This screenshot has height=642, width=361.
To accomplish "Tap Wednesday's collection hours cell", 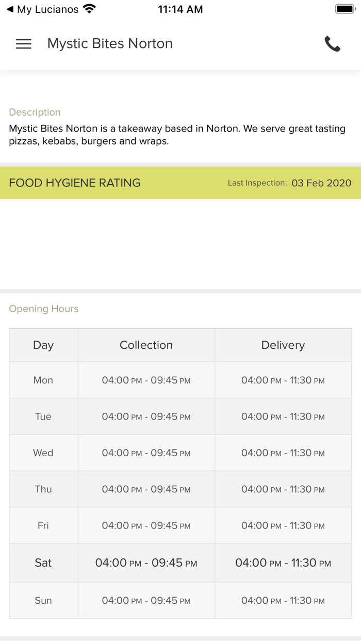I will click(146, 453).
